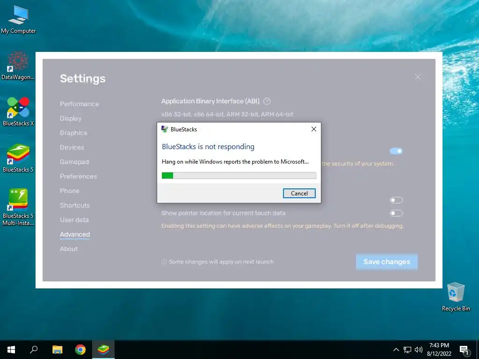Select the Advanced settings tab

[x=74, y=235]
